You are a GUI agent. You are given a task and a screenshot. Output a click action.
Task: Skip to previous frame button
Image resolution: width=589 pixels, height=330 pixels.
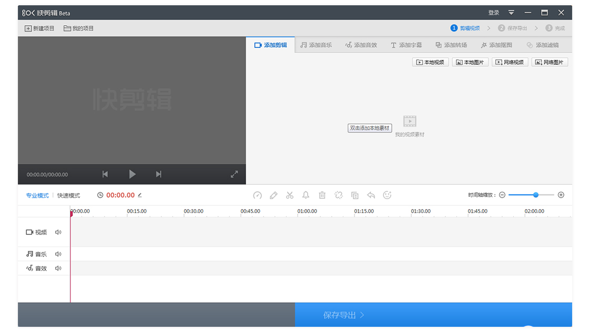(x=105, y=174)
